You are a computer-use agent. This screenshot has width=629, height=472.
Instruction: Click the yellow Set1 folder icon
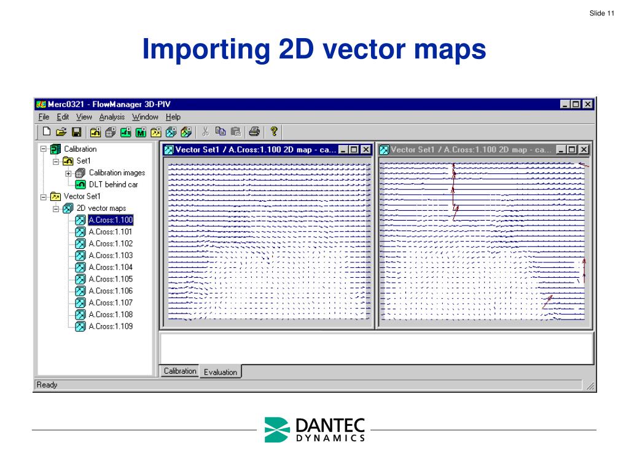point(68,162)
